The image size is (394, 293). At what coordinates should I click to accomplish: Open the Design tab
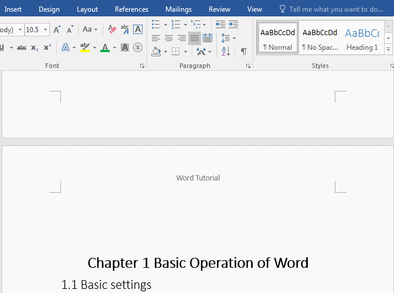49,9
